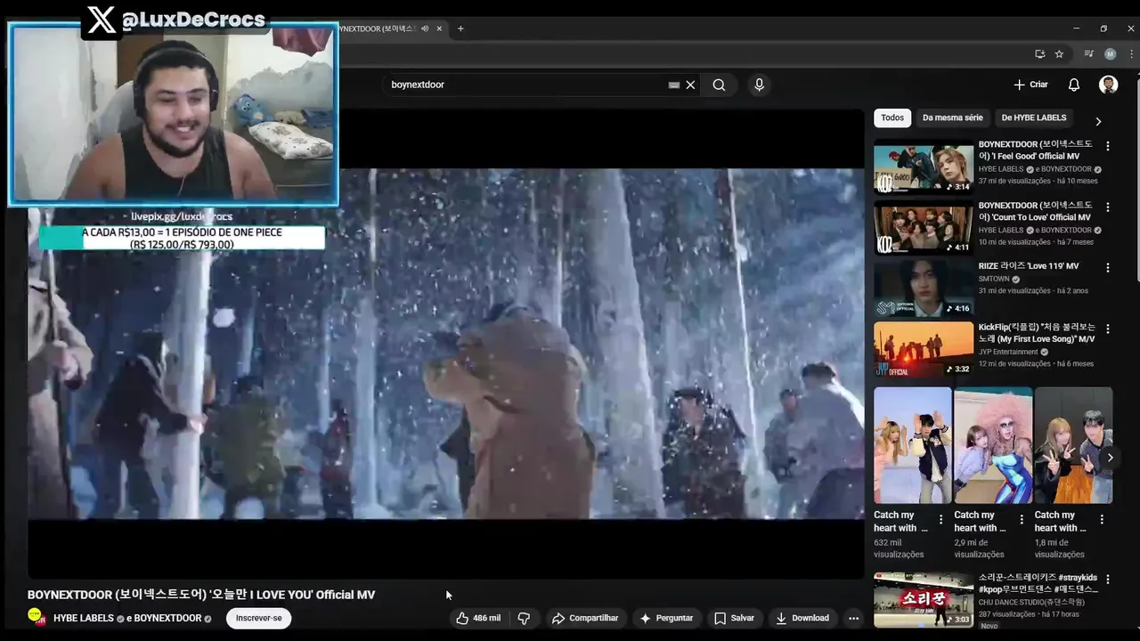Open options for the 632 mil views Short
The height and width of the screenshot is (641, 1140).
tap(940, 520)
